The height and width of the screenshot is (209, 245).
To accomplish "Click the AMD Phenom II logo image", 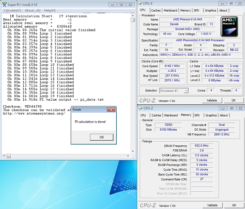I will pyautogui.click(x=229, y=27).
